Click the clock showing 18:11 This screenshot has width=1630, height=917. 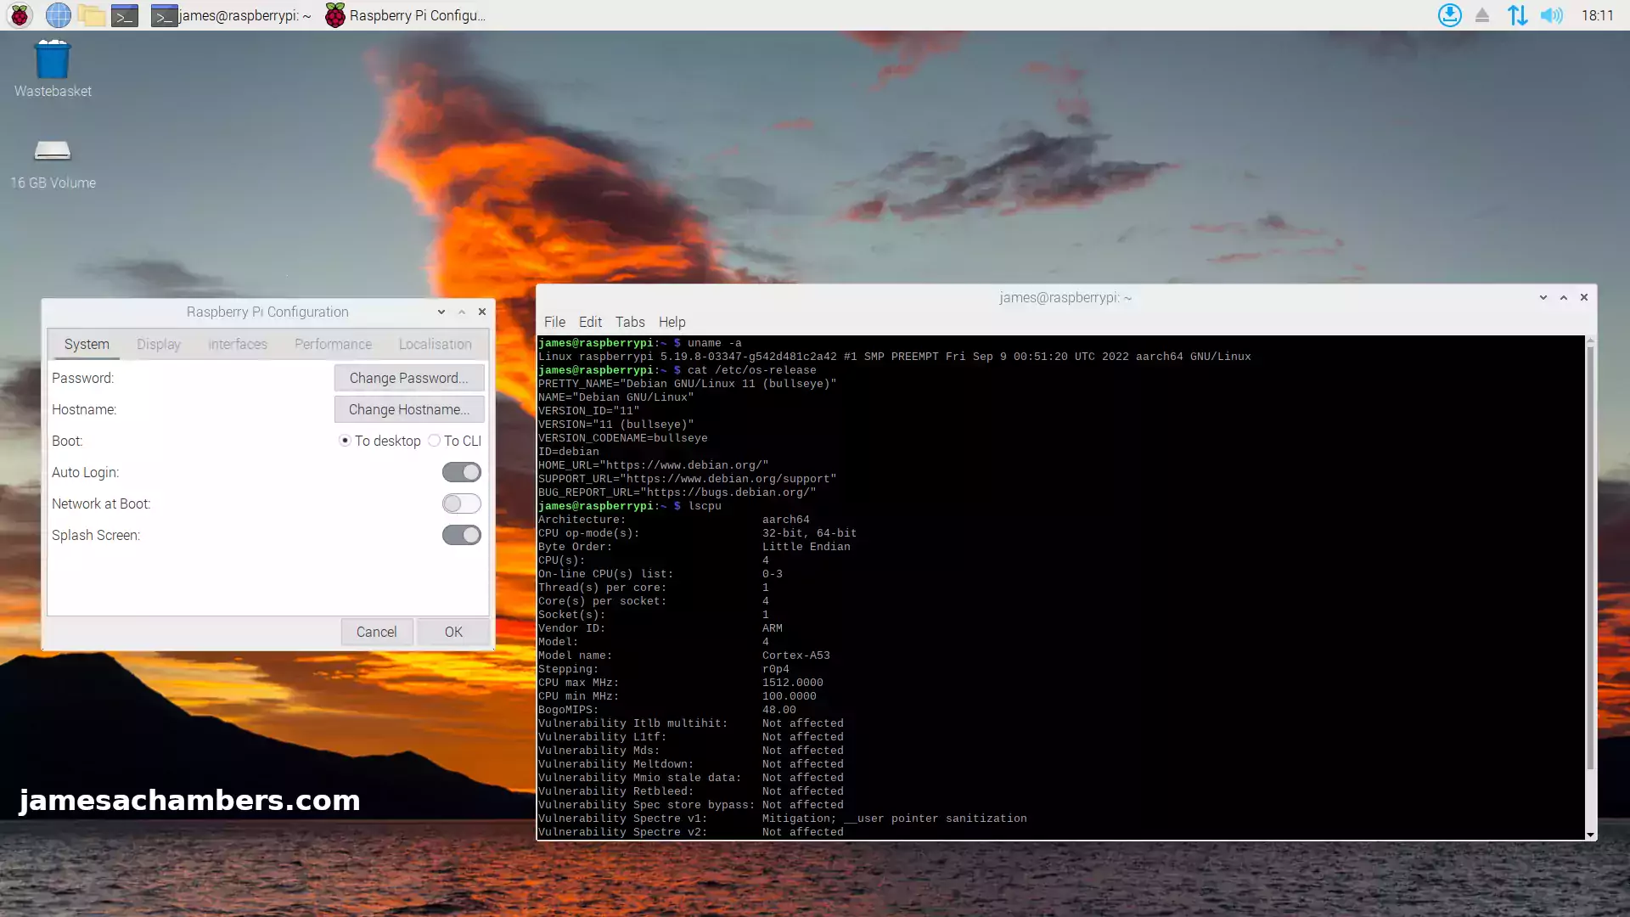click(x=1597, y=15)
